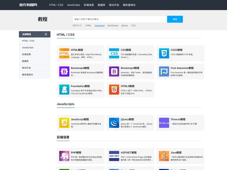Open the HTML5教程 title link

(x=128, y=86)
